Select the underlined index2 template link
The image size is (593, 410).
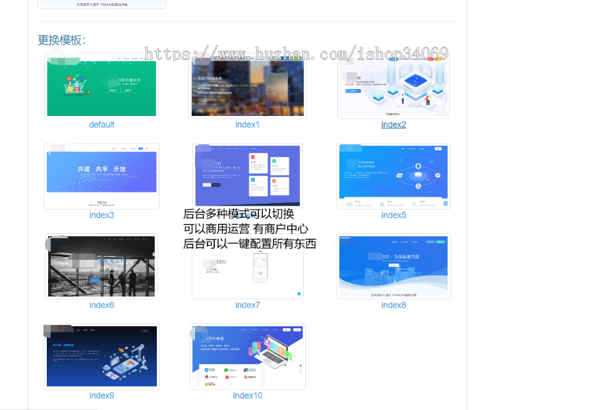pyautogui.click(x=393, y=125)
